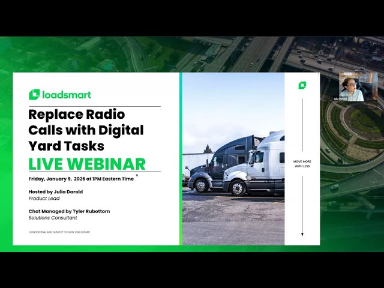384x288 pixels.
Task: Click "Chat Managed by Tyler Rubottom" text
Action: [70, 211]
